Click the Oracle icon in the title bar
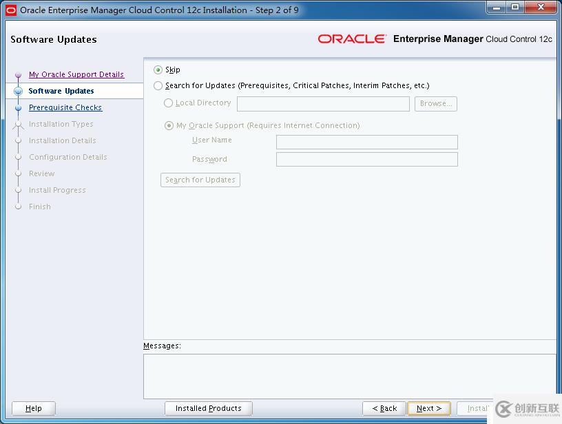 [12, 7]
